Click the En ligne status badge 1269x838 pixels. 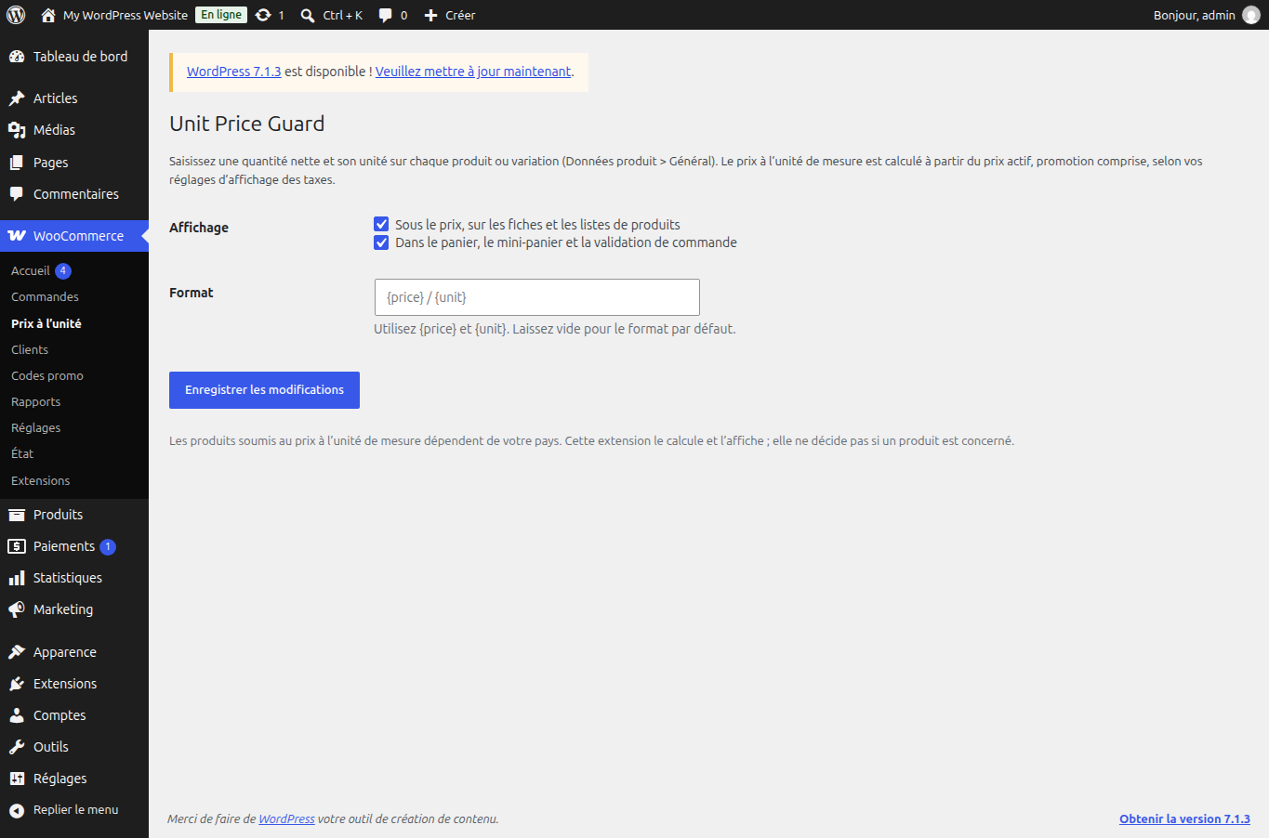221,15
